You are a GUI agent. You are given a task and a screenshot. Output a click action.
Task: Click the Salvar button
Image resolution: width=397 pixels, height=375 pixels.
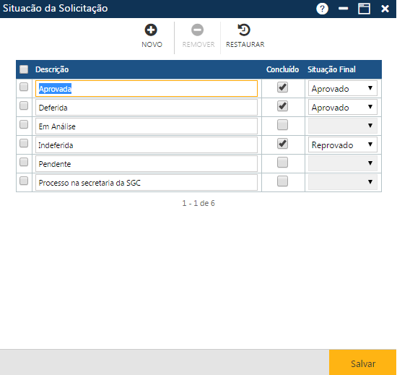click(362, 363)
